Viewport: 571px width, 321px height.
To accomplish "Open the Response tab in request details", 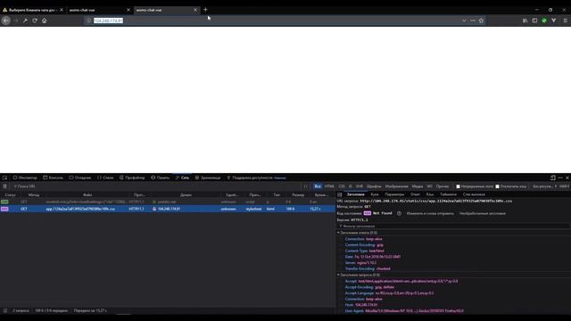I will pyautogui.click(x=415, y=194).
